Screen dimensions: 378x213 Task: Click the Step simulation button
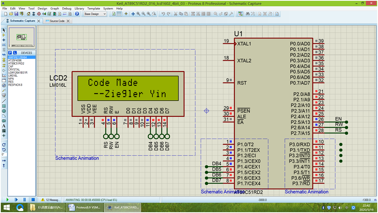click(16, 200)
